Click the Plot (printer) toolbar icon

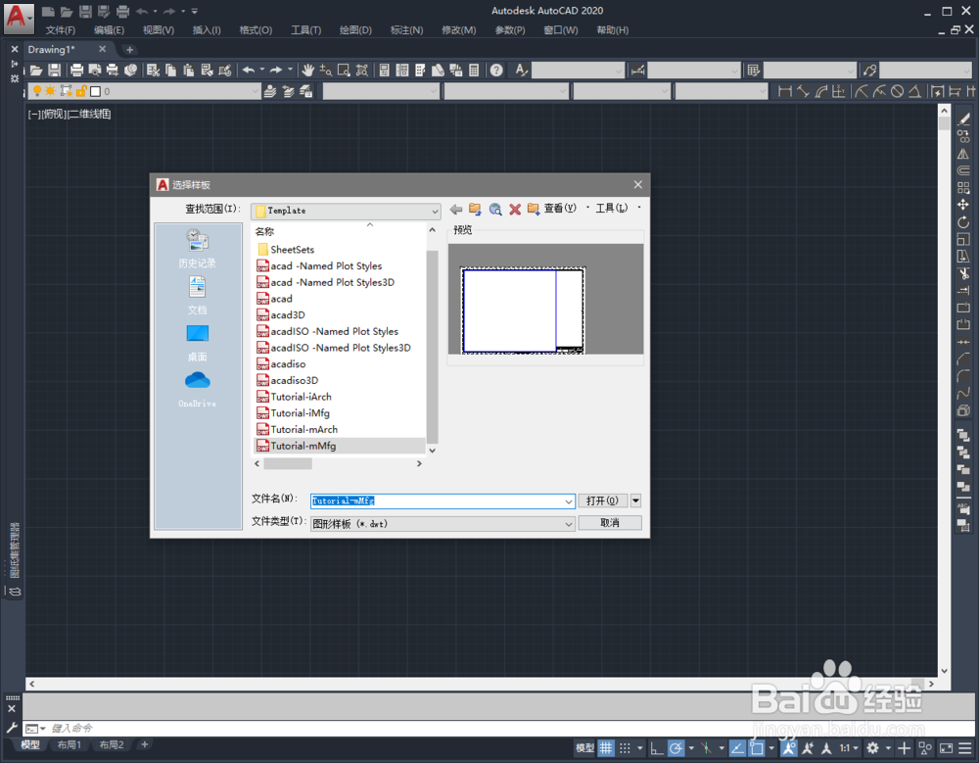tap(76, 71)
